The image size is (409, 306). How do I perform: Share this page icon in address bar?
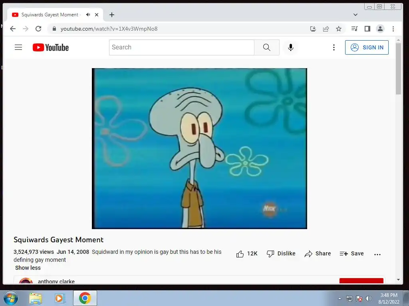326,29
